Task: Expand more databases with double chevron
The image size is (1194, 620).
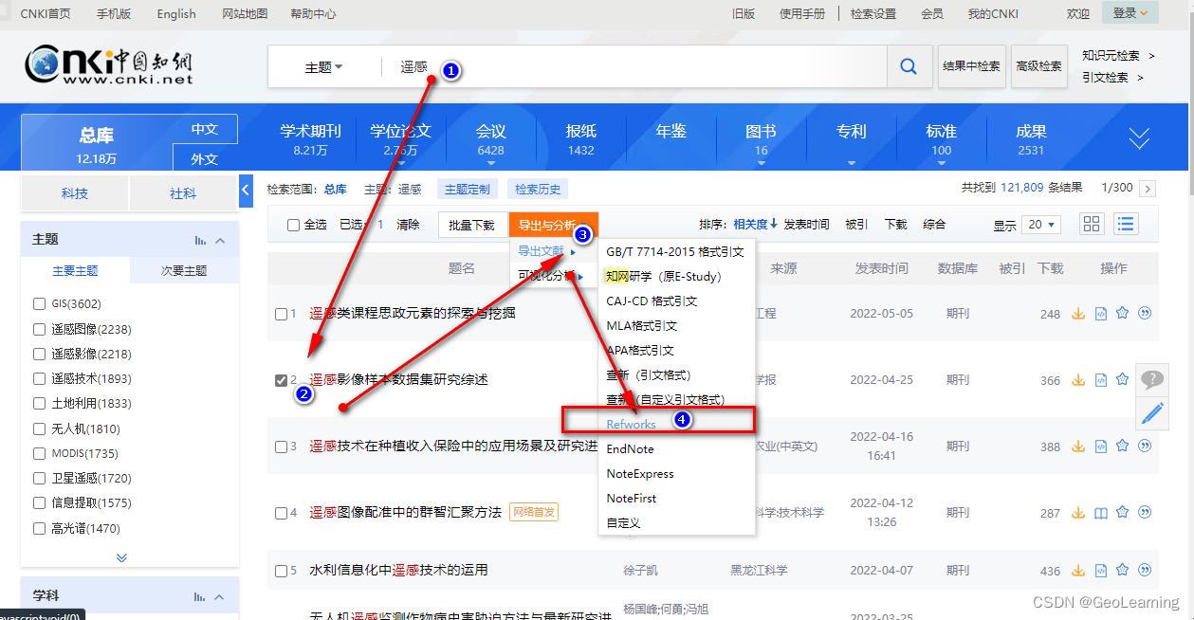Action: click(1138, 138)
